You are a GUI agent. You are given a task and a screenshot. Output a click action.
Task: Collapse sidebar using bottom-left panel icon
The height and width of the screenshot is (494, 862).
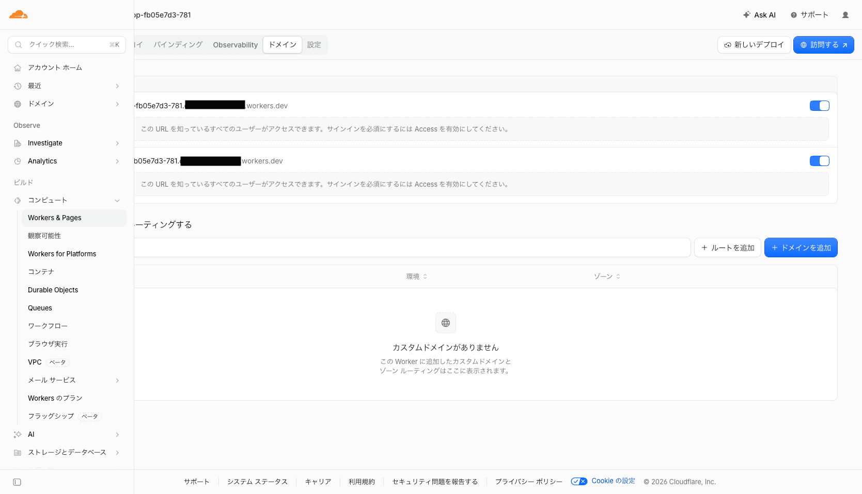coord(17,482)
